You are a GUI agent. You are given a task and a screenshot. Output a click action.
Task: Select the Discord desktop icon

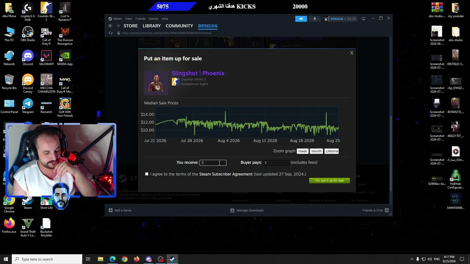click(28, 58)
